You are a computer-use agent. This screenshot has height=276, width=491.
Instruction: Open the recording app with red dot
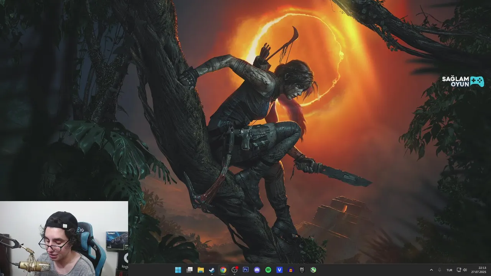pos(234,270)
